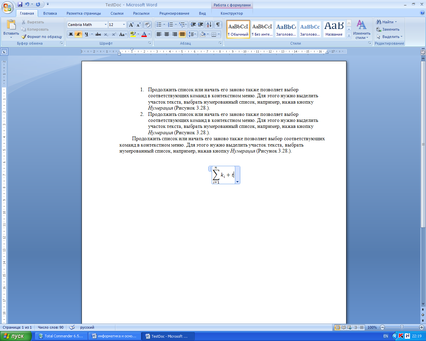Open line spacing dropdown

pyautogui.click(x=192, y=34)
